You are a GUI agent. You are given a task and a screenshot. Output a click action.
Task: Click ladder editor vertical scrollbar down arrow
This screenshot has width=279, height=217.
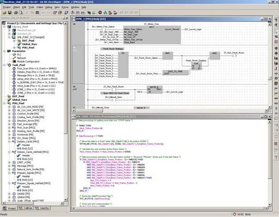click(x=270, y=107)
